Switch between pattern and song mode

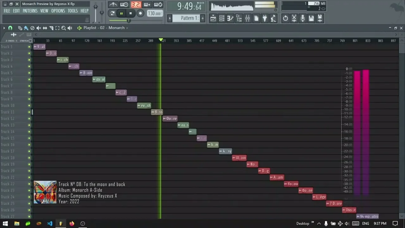point(112,13)
